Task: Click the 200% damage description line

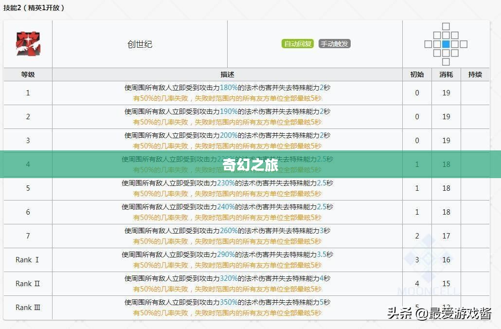Action: (227, 135)
